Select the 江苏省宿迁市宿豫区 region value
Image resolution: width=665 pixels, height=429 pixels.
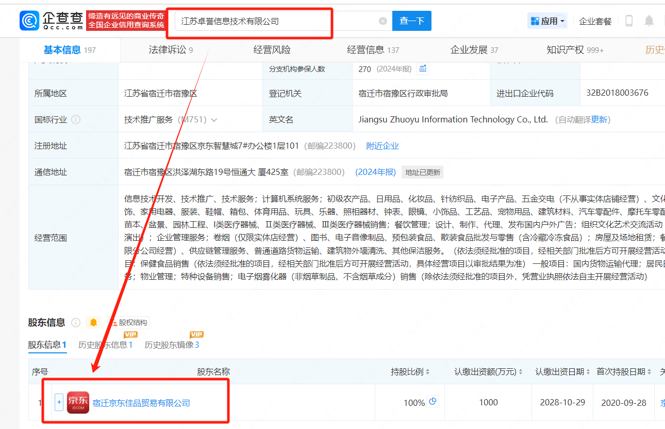(x=160, y=93)
